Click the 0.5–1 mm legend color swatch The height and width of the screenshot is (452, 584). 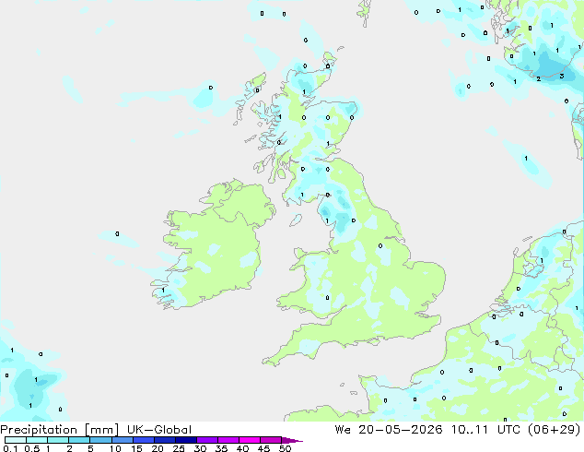point(37,440)
